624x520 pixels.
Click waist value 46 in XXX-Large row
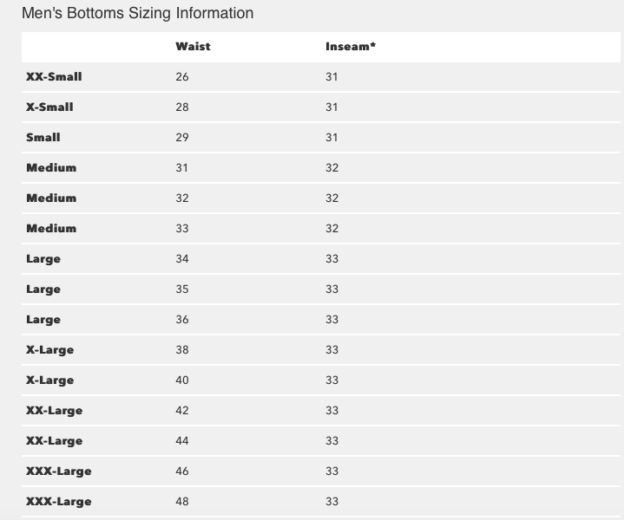(x=182, y=471)
